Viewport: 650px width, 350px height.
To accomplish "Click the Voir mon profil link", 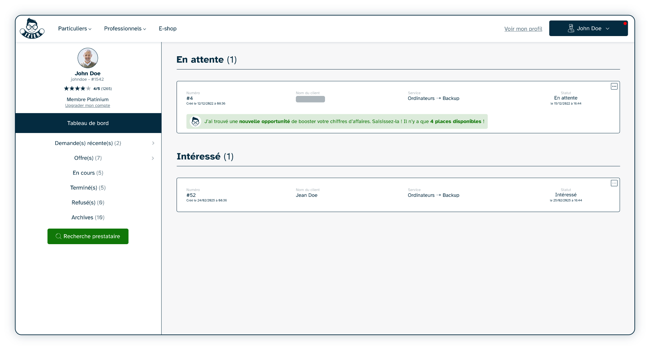I will (x=523, y=29).
